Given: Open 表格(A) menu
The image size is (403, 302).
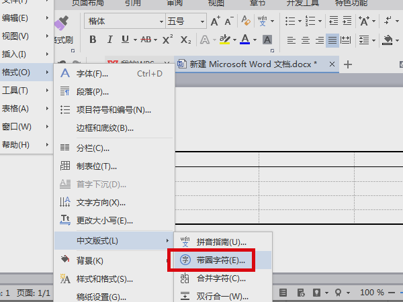Looking at the screenshot, I should (26, 109).
